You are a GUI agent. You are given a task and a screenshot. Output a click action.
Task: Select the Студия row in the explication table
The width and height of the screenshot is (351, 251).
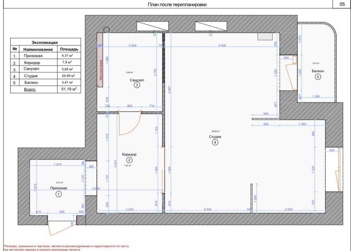pyautogui.click(x=44, y=76)
